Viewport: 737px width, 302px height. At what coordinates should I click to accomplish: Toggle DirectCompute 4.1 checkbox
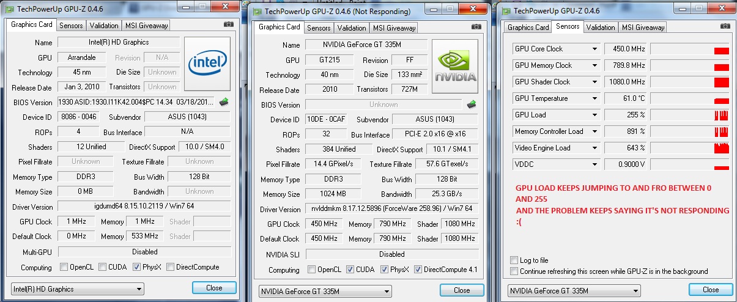pos(418,270)
